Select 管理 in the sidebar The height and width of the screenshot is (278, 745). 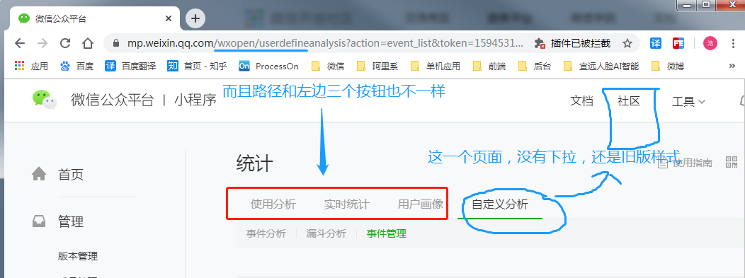pos(71,221)
